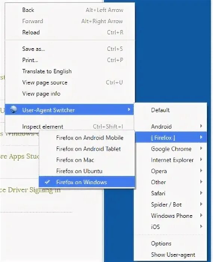Open View page source
Screen dimensions: 213x262
[x=70, y=83]
